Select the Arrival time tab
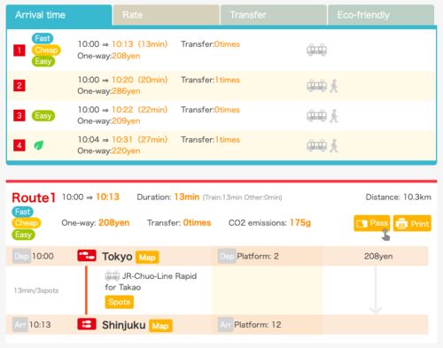Screen dimensions: 443x348 [x=58, y=15]
